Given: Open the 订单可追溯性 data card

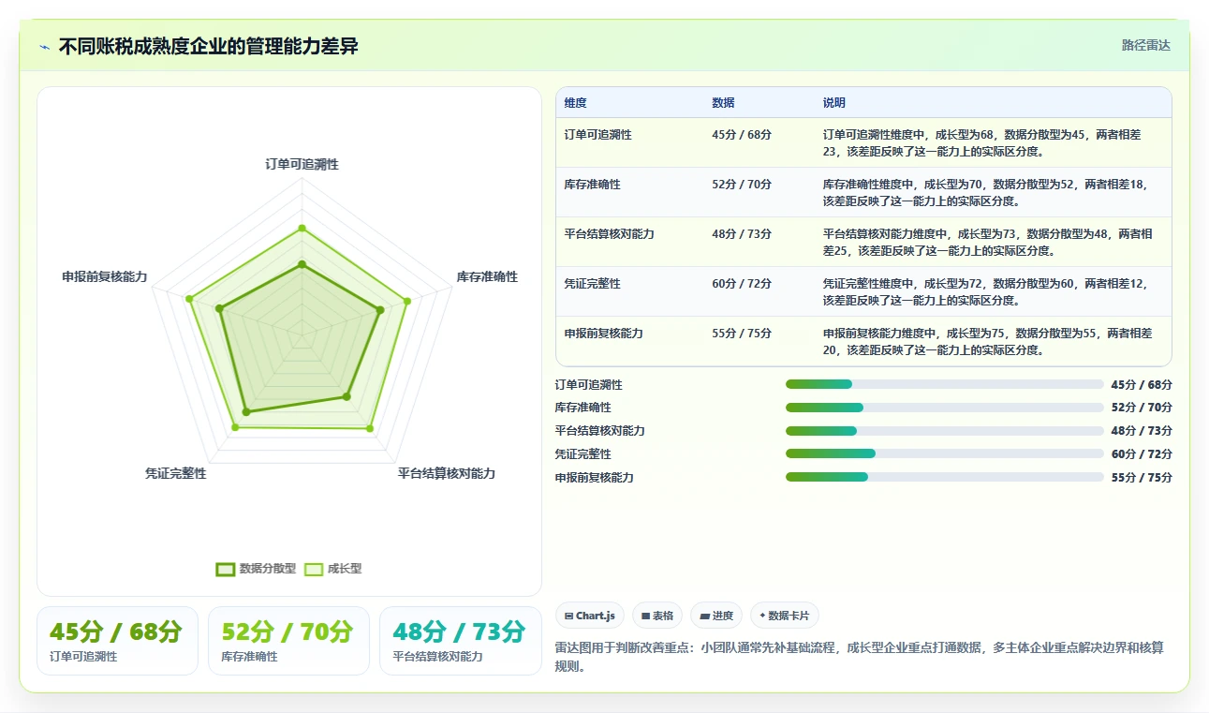Looking at the screenshot, I should (x=117, y=641).
